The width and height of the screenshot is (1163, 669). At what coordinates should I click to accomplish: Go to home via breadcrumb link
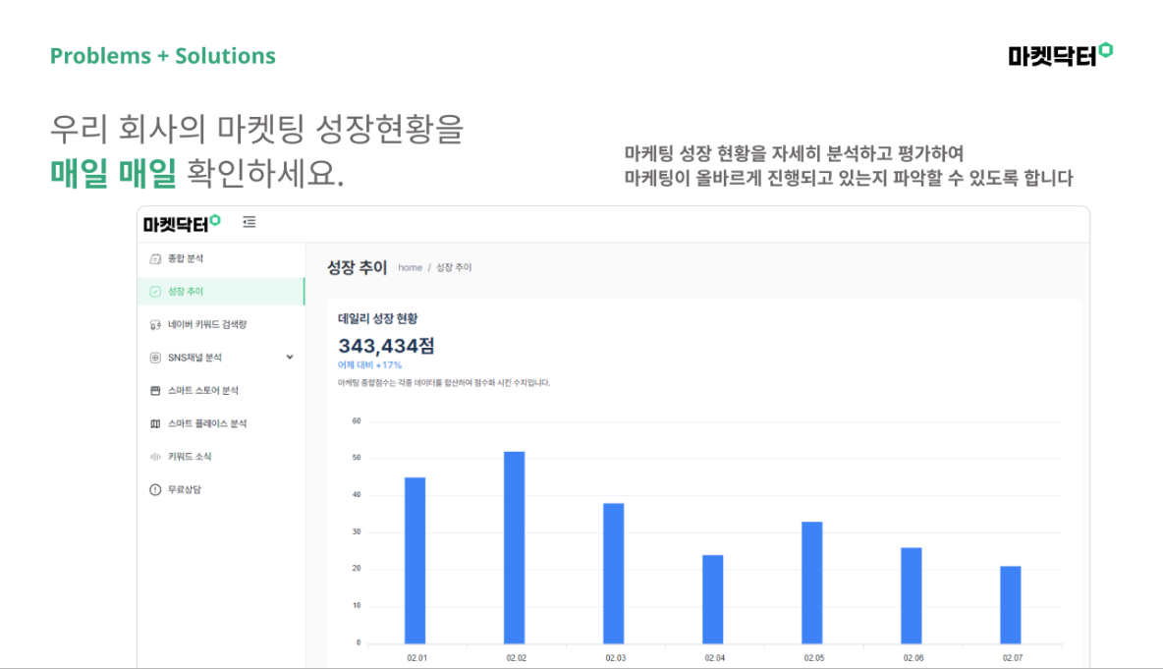click(x=411, y=268)
